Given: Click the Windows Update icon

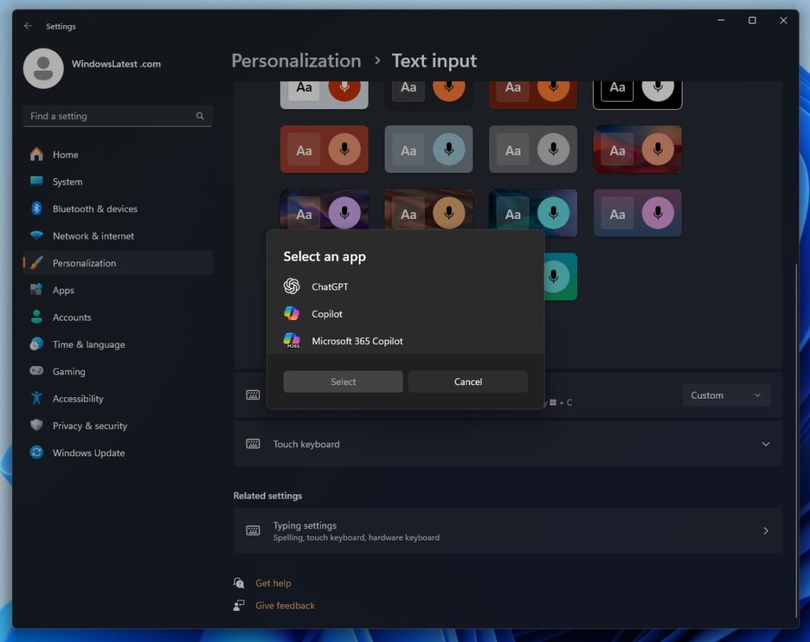Looking at the screenshot, I should pos(36,453).
